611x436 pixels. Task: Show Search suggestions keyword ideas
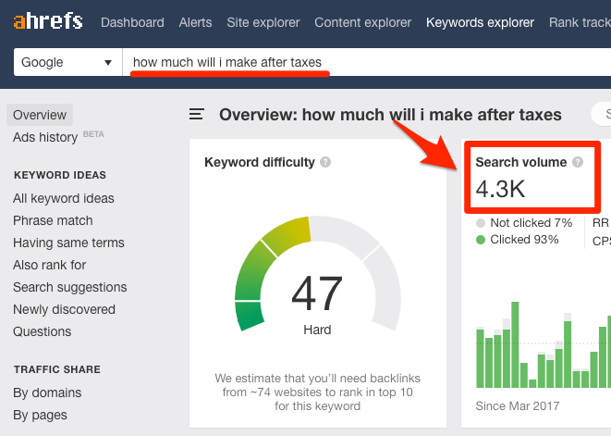pos(70,287)
